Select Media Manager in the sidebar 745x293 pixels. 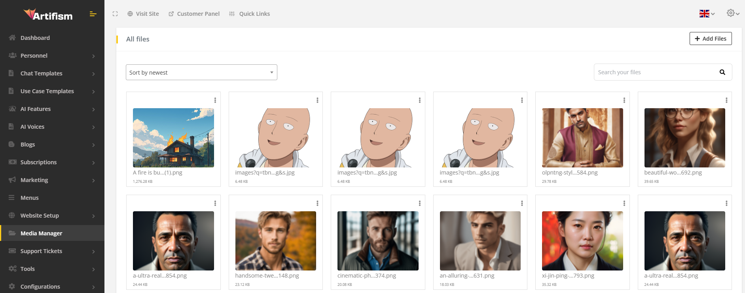point(41,233)
